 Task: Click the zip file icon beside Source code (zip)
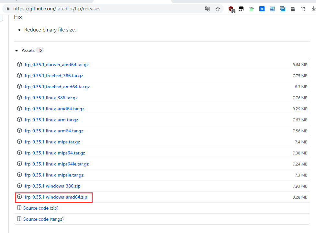pyautogui.click(x=19, y=208)
